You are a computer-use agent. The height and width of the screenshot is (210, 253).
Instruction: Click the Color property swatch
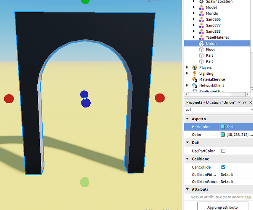tap(223, 134)
